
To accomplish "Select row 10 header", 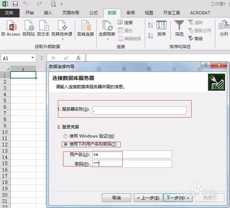I will coord(5,132).
